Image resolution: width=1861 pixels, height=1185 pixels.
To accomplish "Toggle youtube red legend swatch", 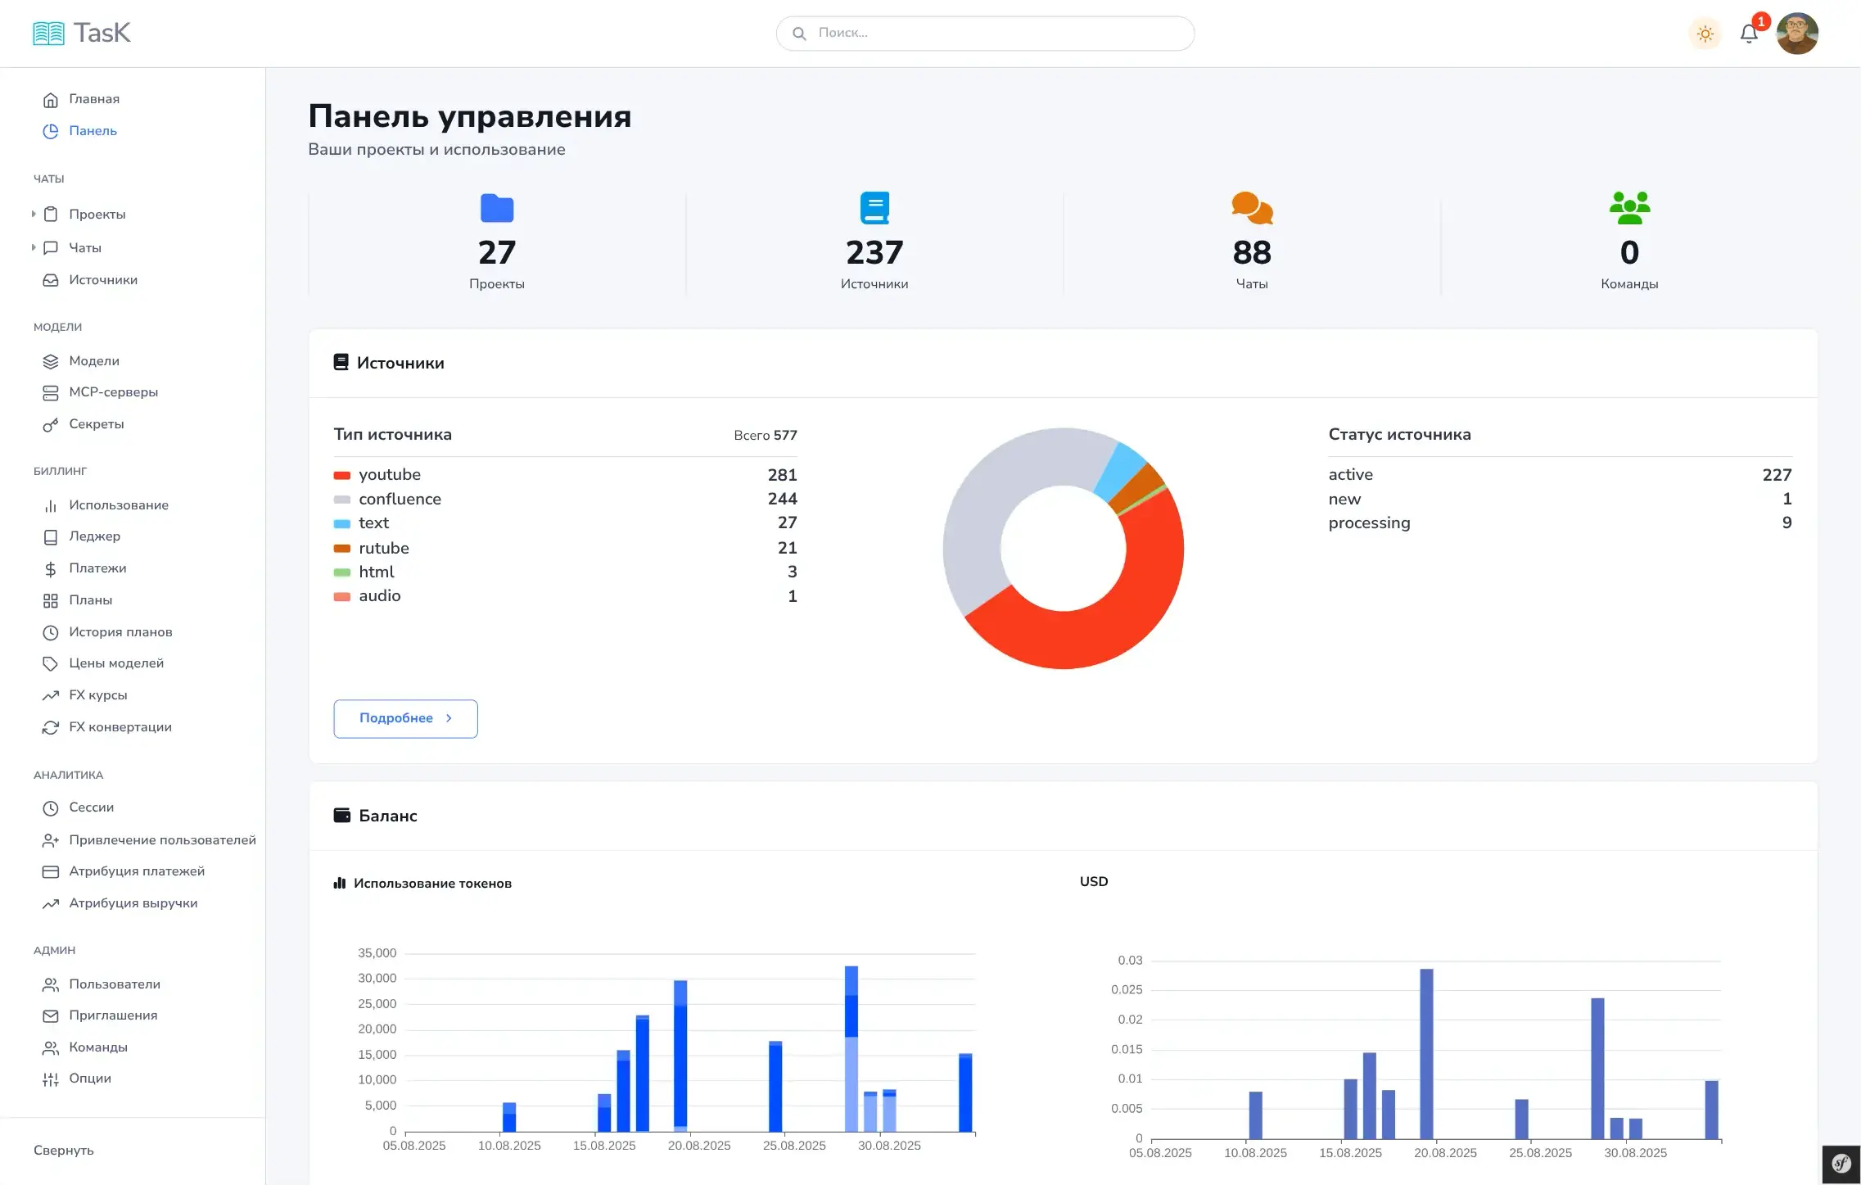I will click(342, 475).
